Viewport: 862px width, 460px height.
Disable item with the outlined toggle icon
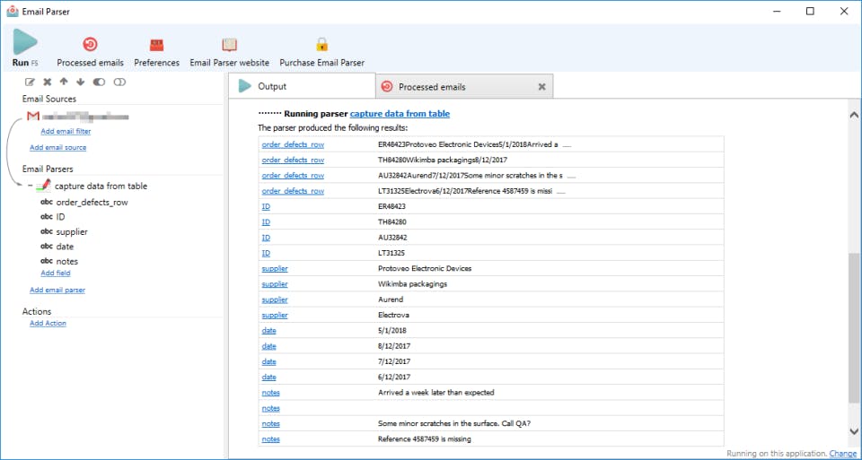point(119,82)
